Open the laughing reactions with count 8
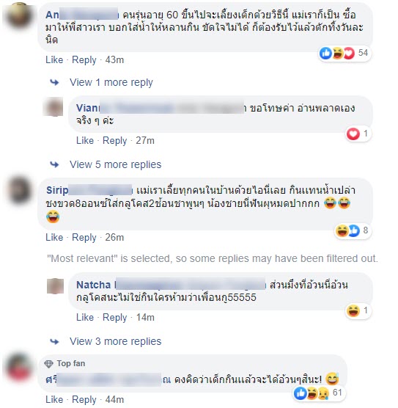This screenshot has width=398, height=408. click(x=353, y=230)
